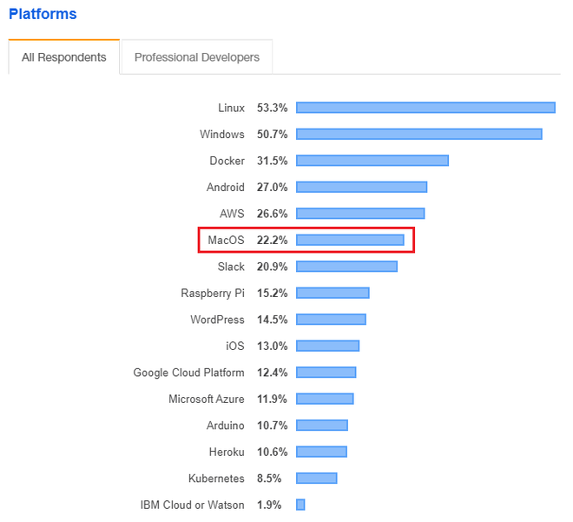Click the 14.5% WordPress value
The image size is (573, 522).
(273, 320)
